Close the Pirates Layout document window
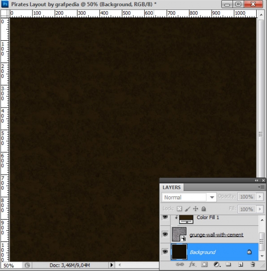This screenshot has height=271, width=267. [x=253, y=4]
